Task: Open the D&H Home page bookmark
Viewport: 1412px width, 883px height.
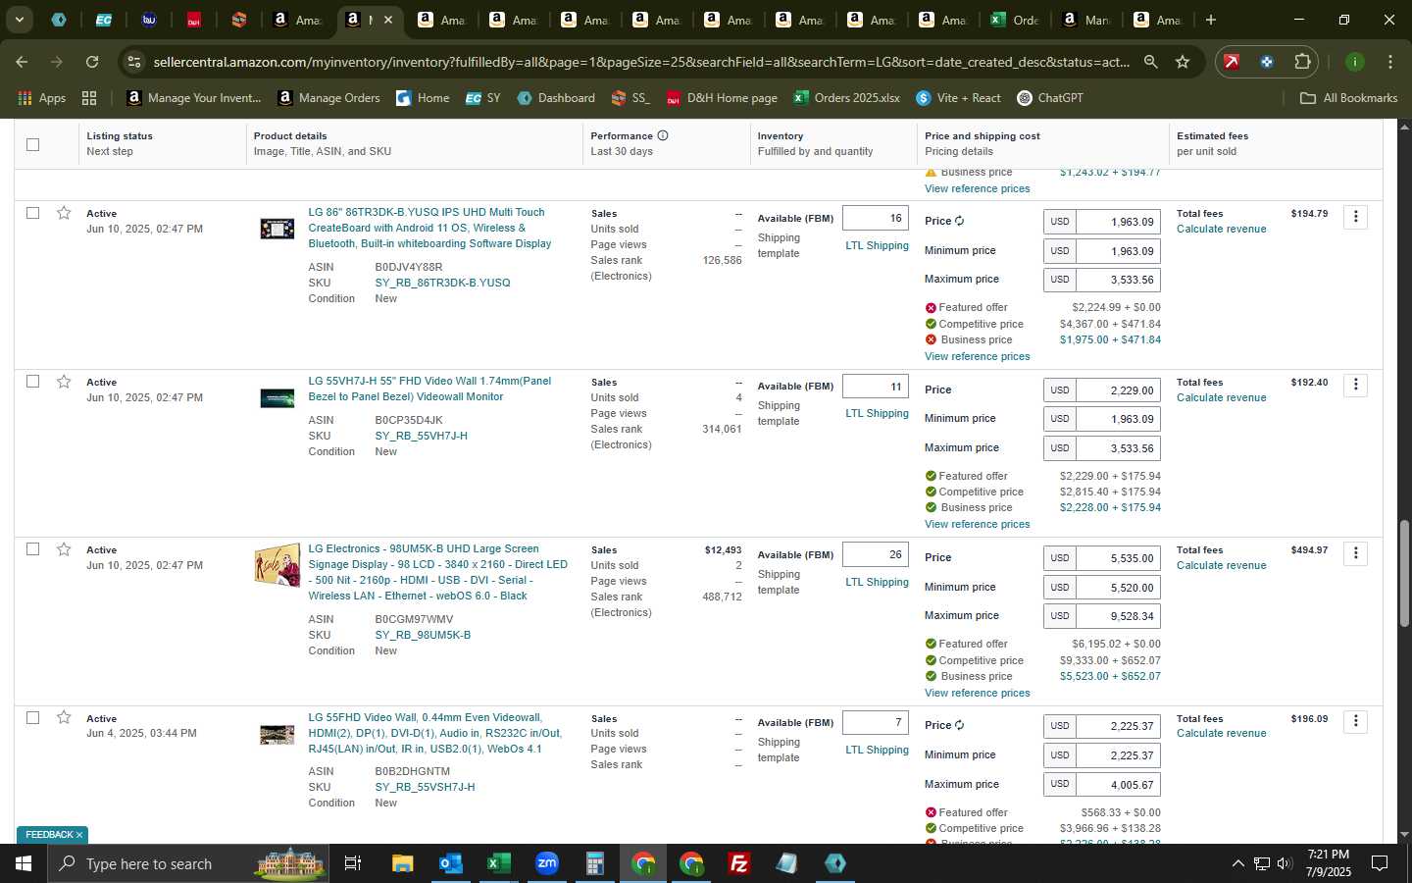Action: 722,98
